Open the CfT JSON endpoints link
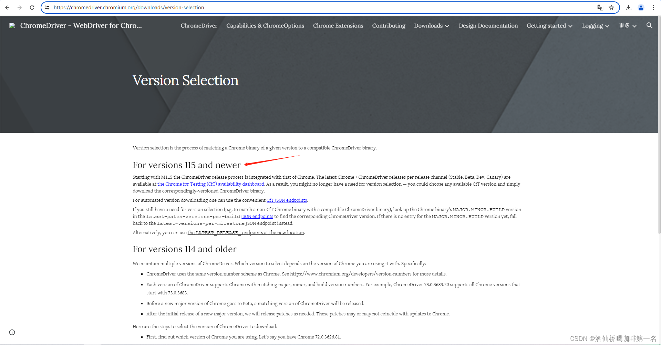Screen dimensions: 661x345 pyautogui.click(x=287, y=200)
